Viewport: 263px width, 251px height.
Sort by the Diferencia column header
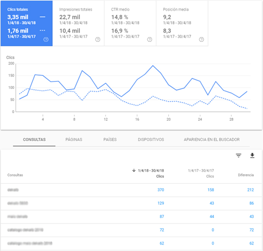pyautogui.click(x=246, y=175)
